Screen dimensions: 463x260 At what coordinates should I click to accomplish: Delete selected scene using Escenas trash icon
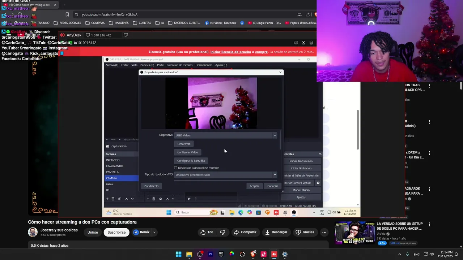click(113, 199)
